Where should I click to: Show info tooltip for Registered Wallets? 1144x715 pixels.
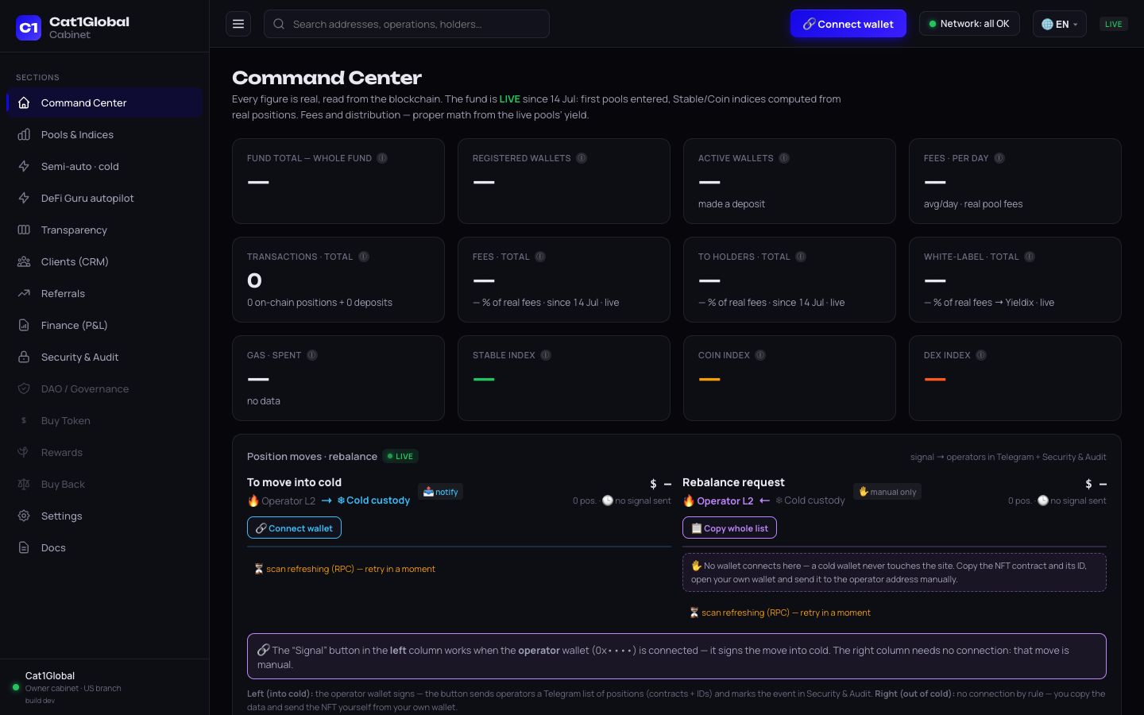(x=582, y=158)
